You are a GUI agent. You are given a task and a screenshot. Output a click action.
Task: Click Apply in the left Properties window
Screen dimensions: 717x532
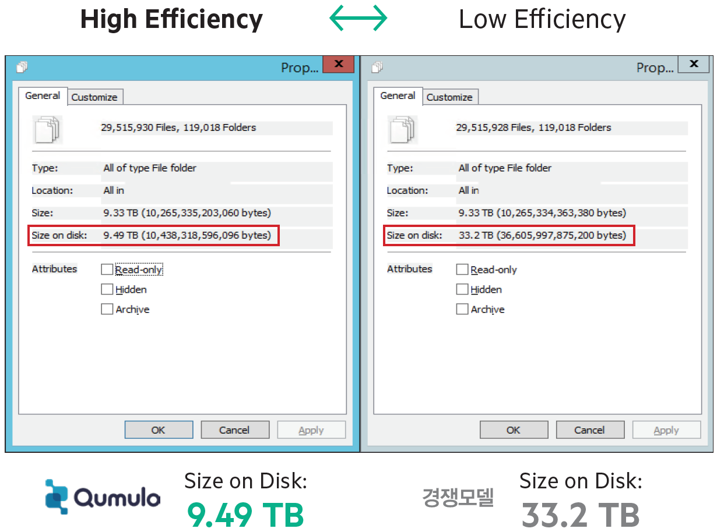point(311,430)
